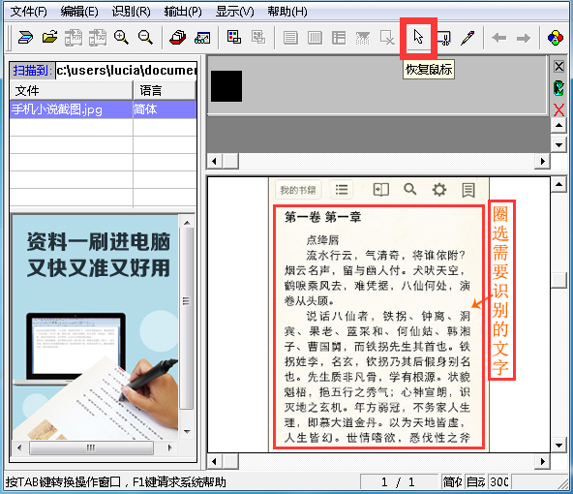Click the scan path input field
Screen dimensions: 573x494
127,70
